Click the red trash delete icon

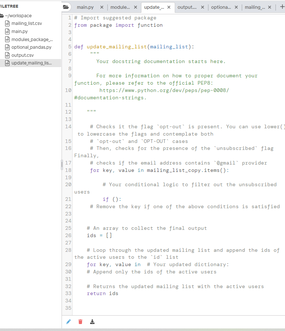coord(80,322)
